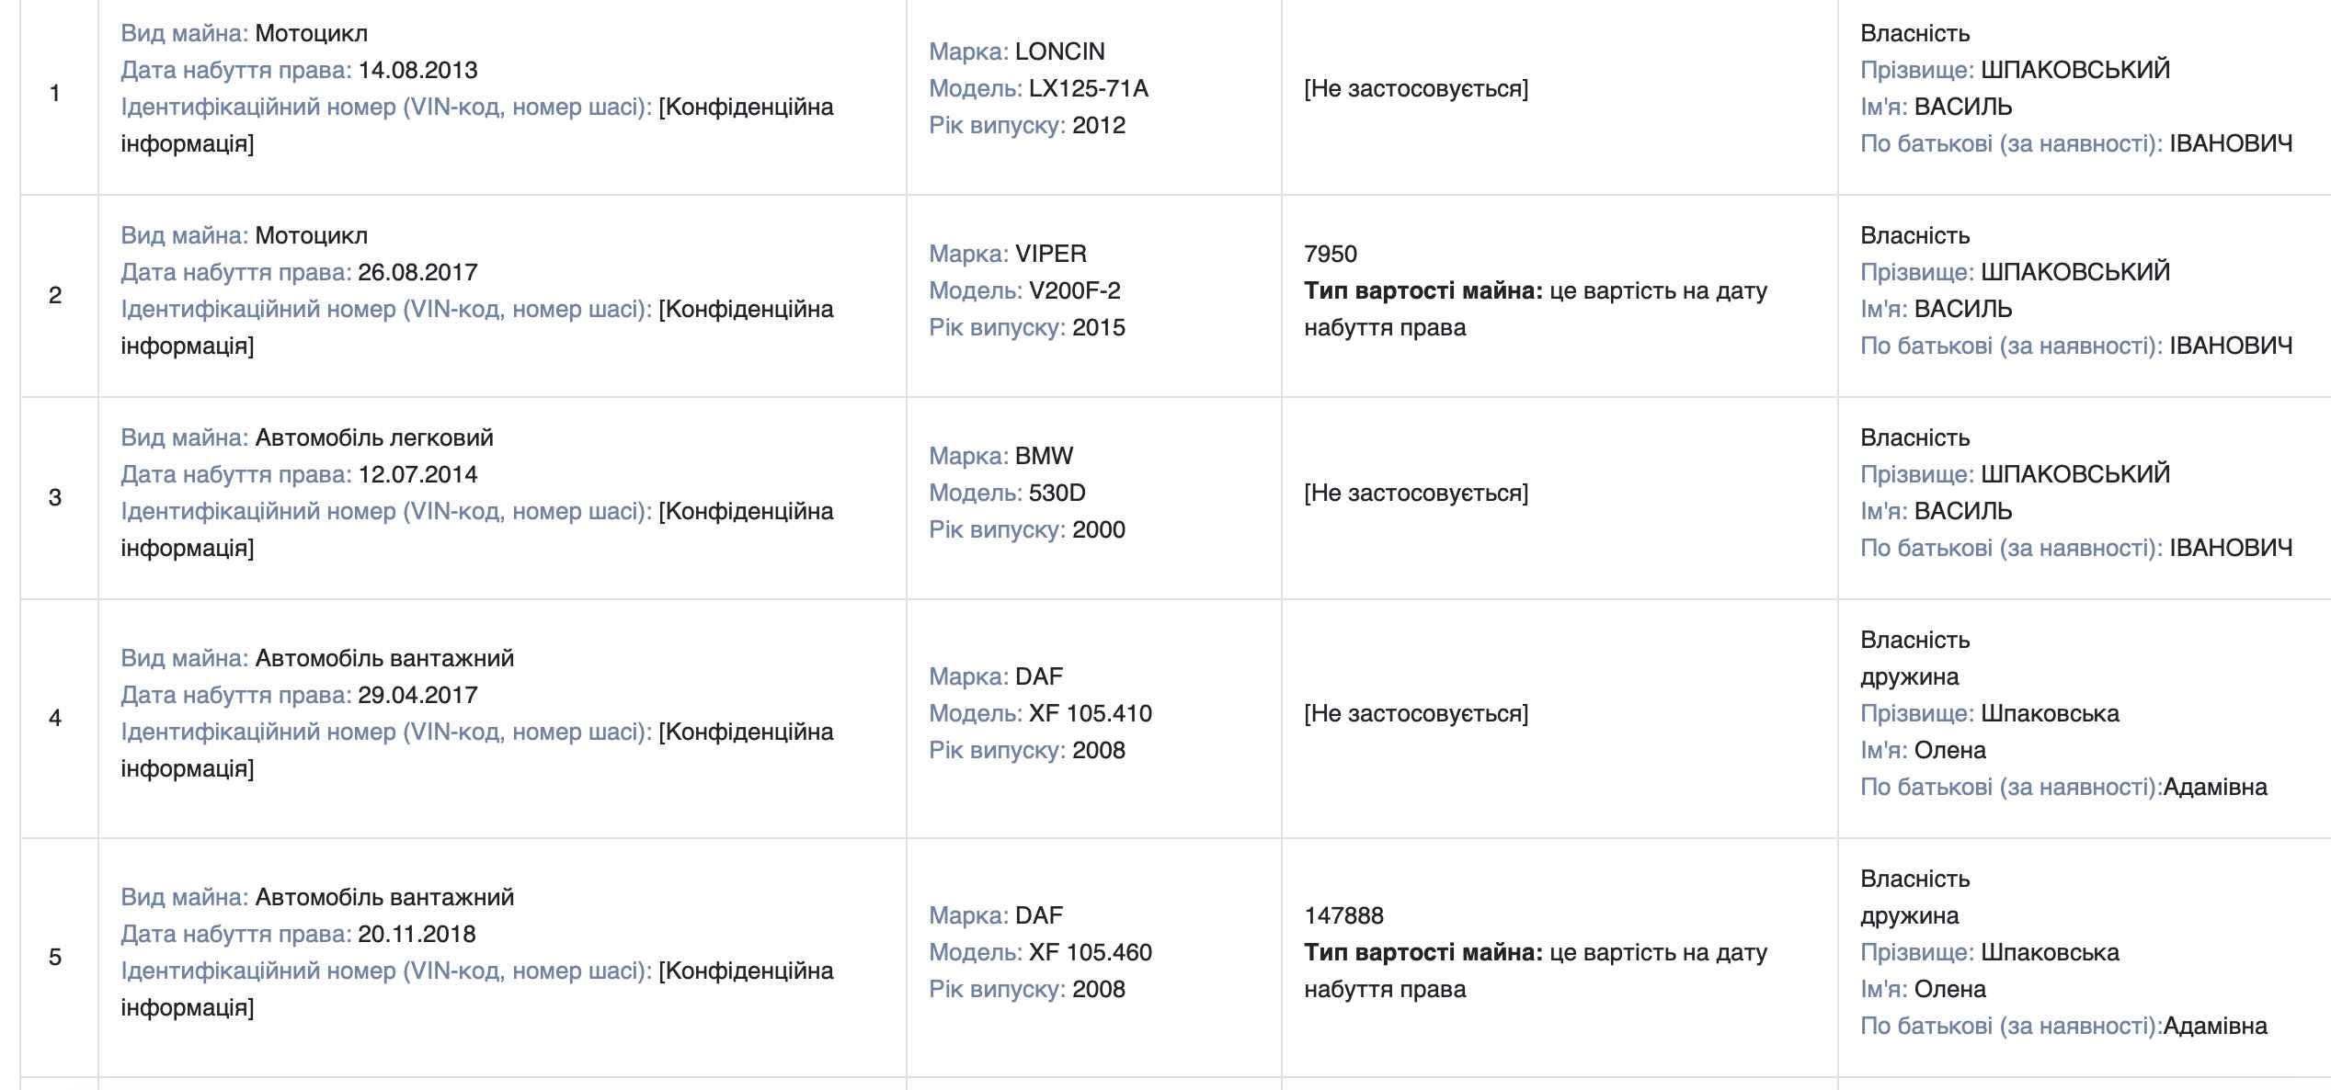This screenshot has width=2331, height=1090.
Task: Select 'Тип вартості майна' label in row 5
Action: (x=1423, y=952)
